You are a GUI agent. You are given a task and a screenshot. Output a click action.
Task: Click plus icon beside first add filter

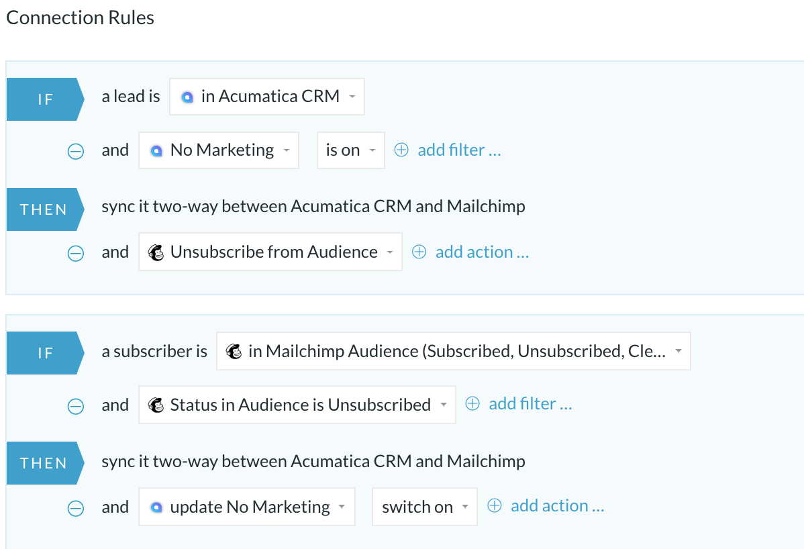pos(401,150)
